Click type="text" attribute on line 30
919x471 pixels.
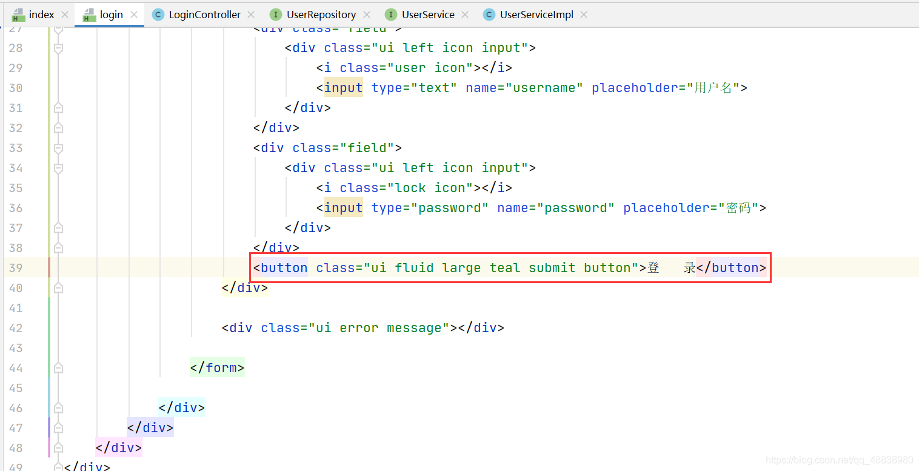[x=414, y=88]
